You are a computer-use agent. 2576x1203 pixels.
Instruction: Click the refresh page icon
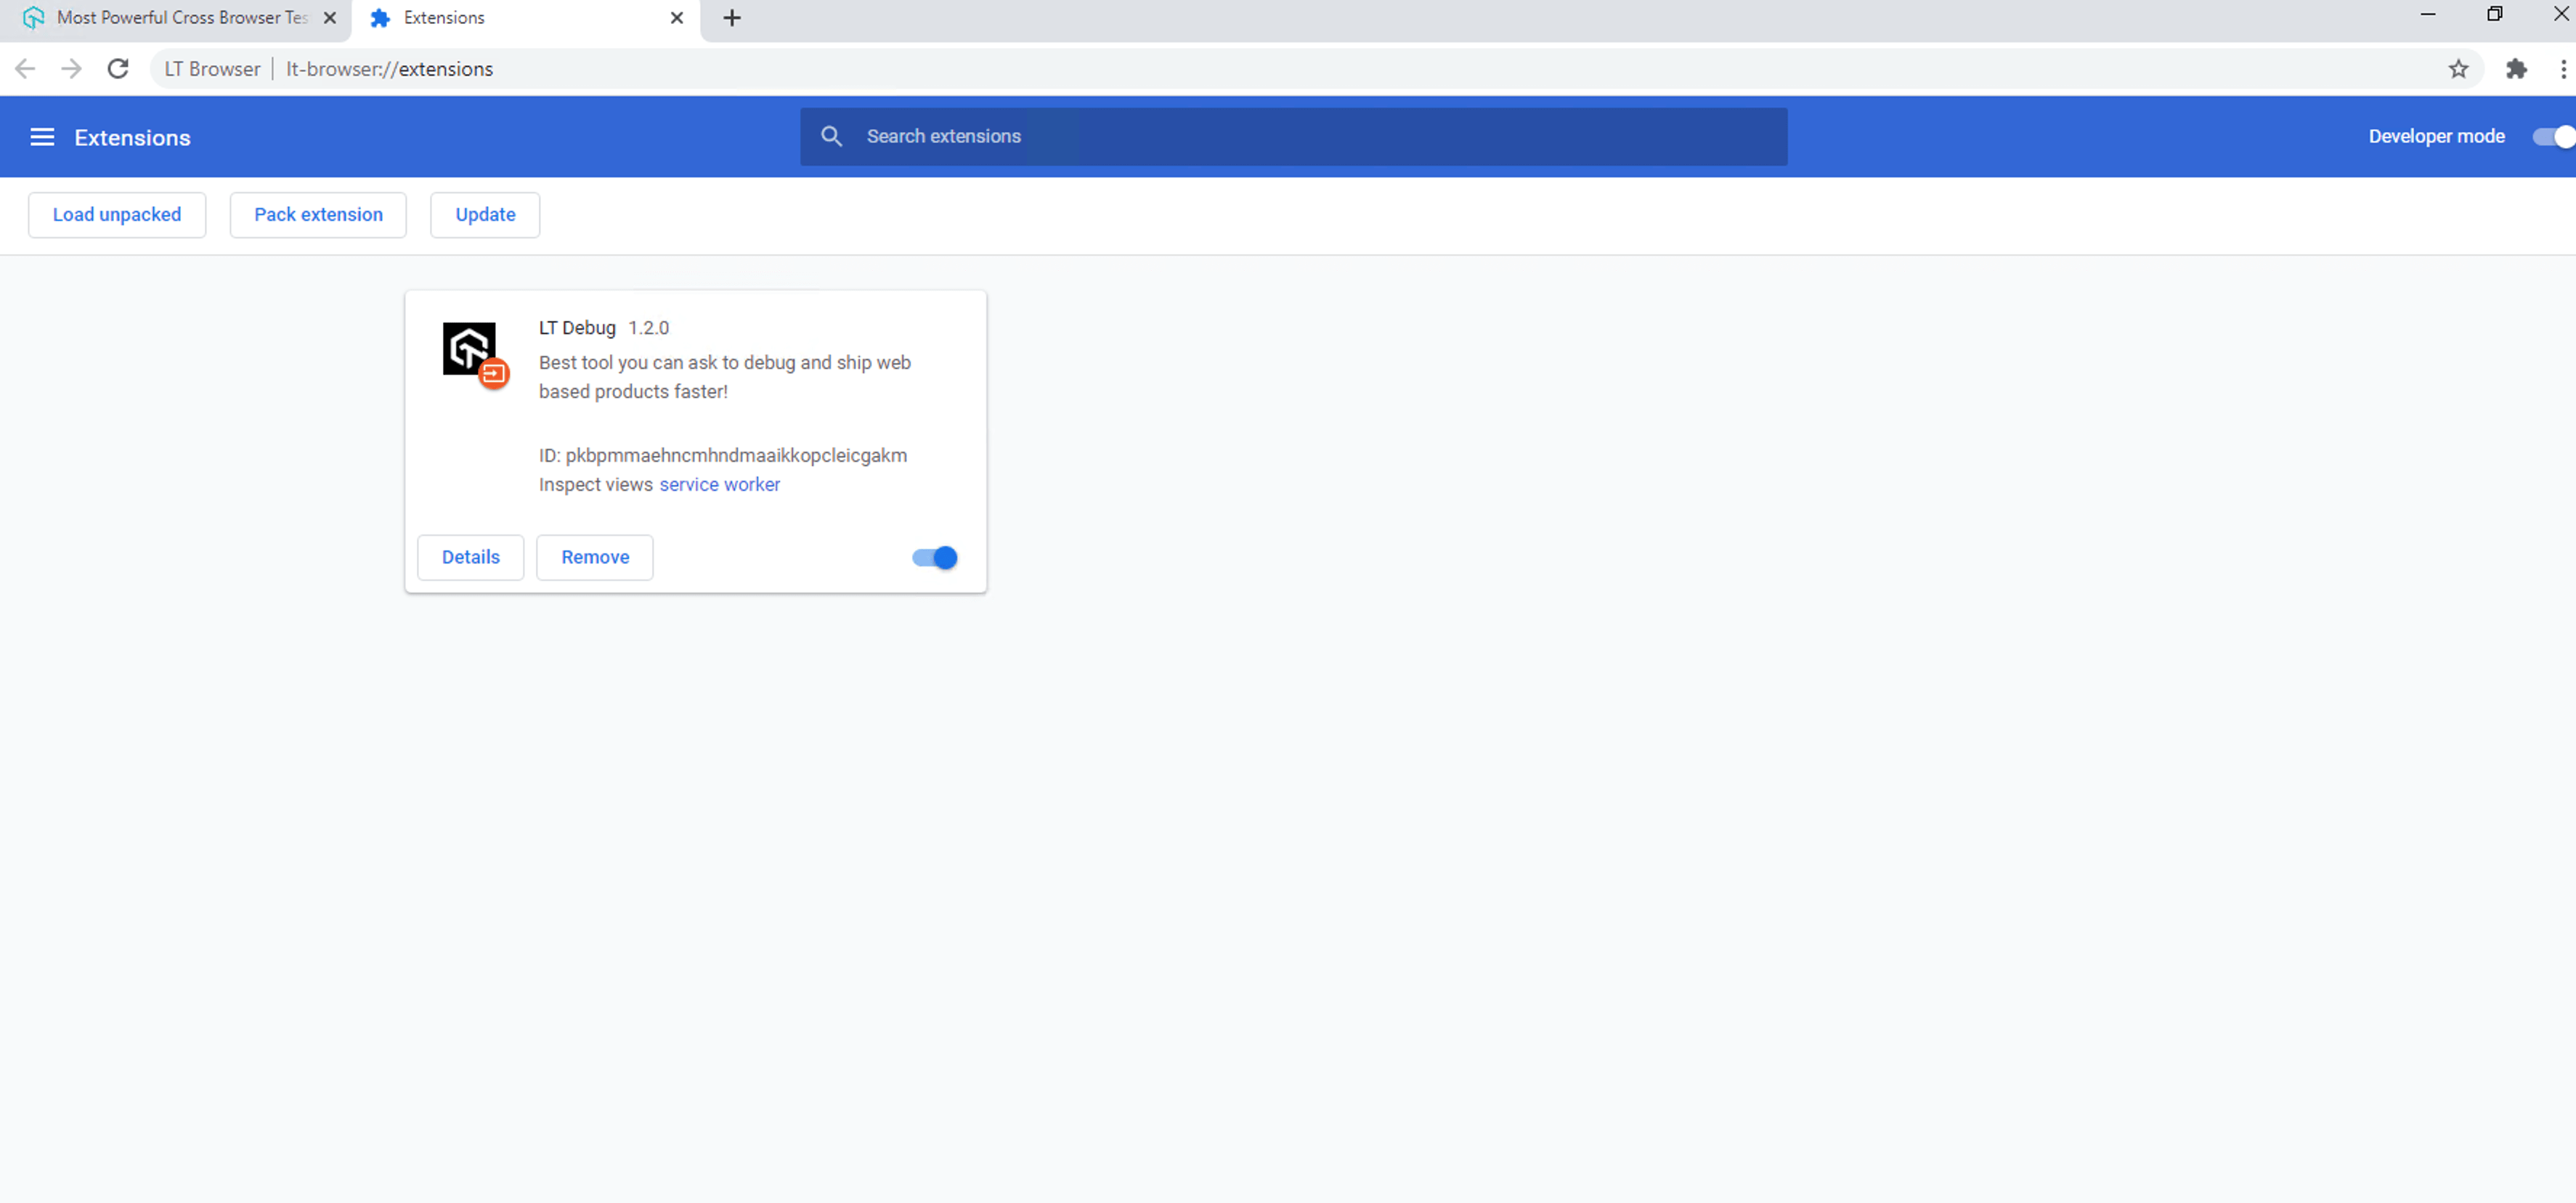coord(117,69)
